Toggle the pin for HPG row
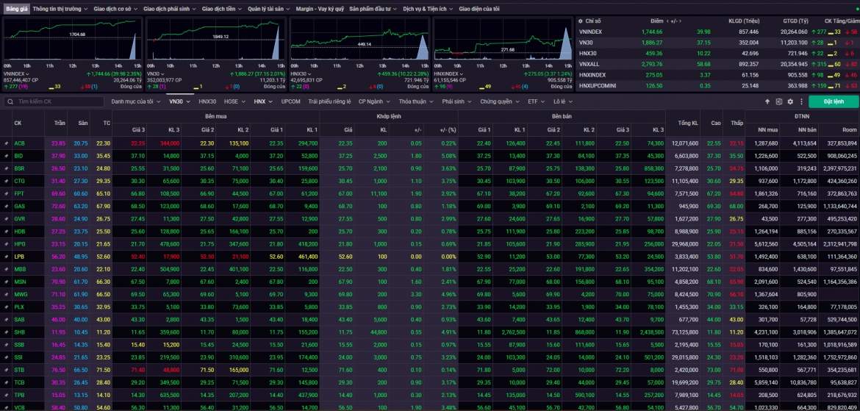Image resolution: width=860 pixels, height=411 pixels. pyautogui.click(x=7, y=244)
